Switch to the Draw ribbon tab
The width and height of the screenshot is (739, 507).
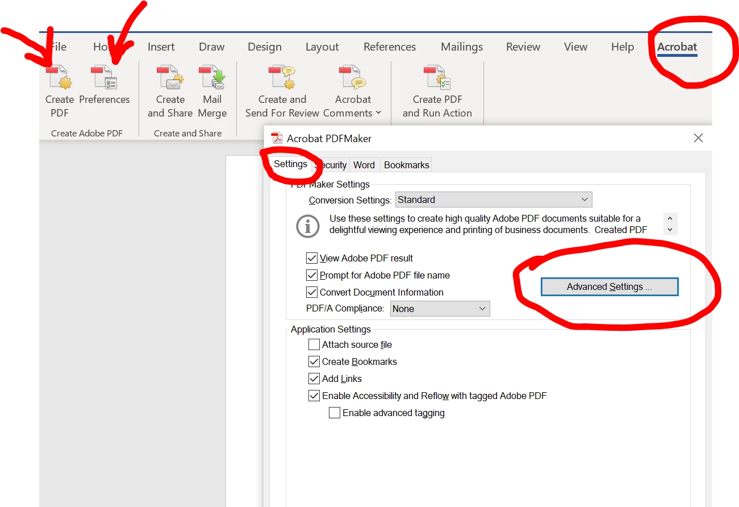(212, 47)
